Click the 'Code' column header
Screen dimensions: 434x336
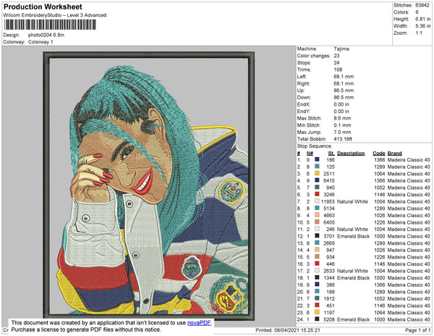pyautogui.click(x=378, y=154)
